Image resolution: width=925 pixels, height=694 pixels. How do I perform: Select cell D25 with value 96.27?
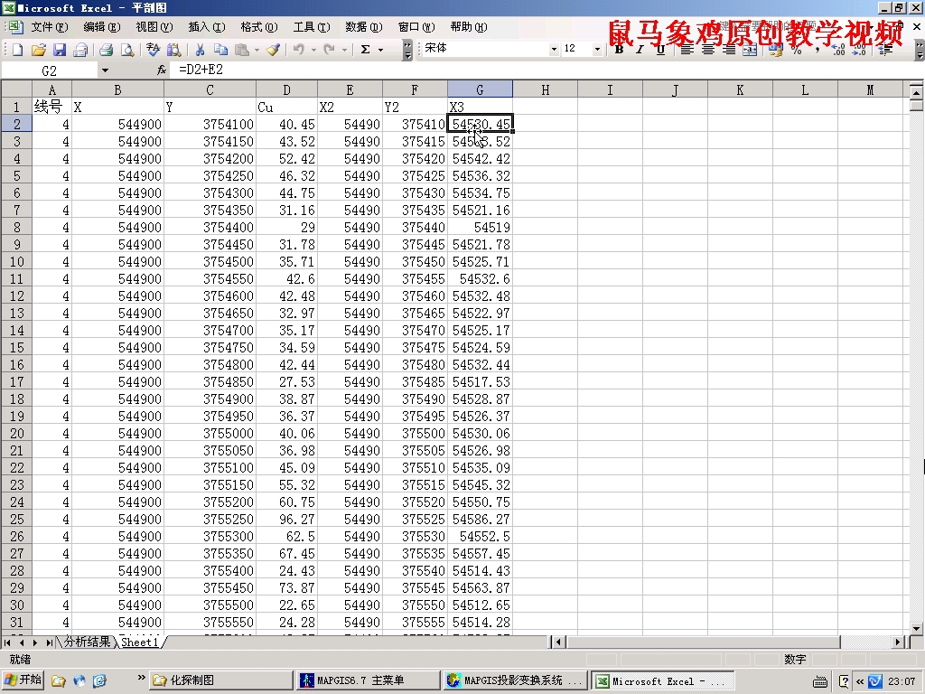coord(286,520)
